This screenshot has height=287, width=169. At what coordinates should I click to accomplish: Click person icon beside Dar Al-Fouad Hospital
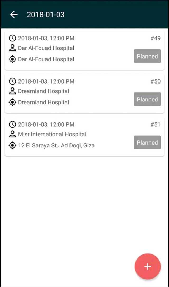click(x=12, y=48)
